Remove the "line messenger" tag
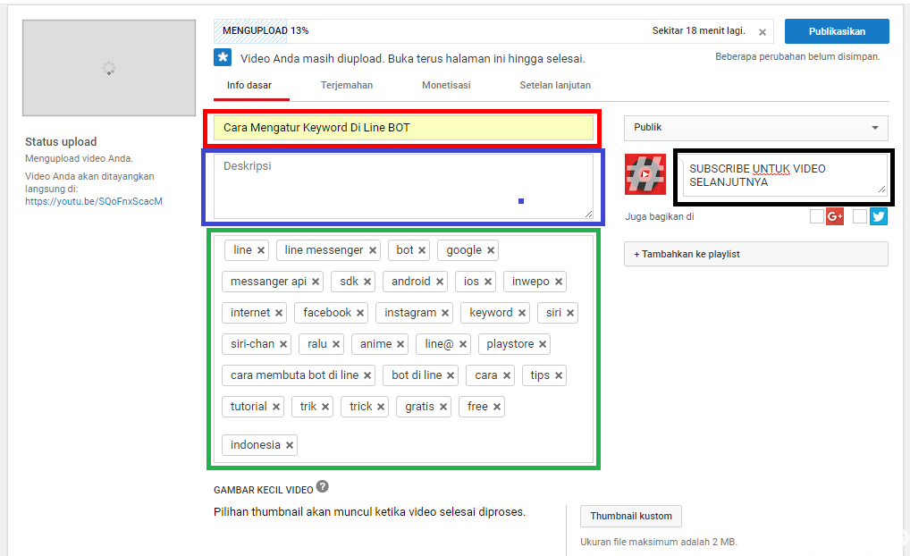Viewport: 910px width, 556px height. (x=373, y=250)
